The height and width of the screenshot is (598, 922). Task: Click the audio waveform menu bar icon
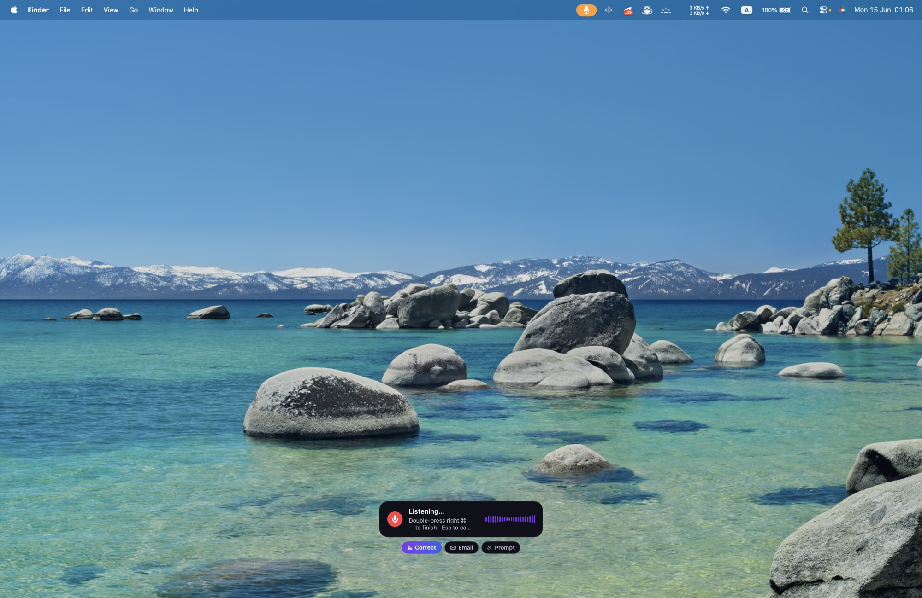pyautogui.click(x=609, y=10)
